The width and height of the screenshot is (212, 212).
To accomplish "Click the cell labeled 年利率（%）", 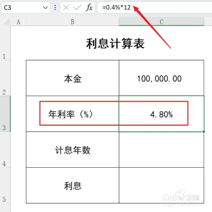I will [x=72, y=114].
